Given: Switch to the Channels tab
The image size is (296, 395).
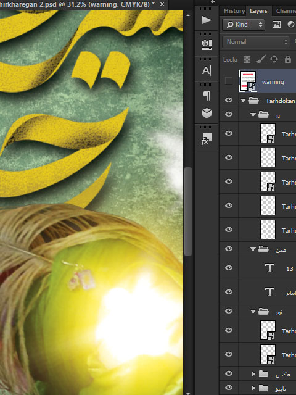Looking at the screenshot, I should click(x=286, y=11).
